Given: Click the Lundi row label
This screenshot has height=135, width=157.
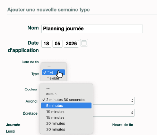Looking at the screenshot, I should point(10,131).
